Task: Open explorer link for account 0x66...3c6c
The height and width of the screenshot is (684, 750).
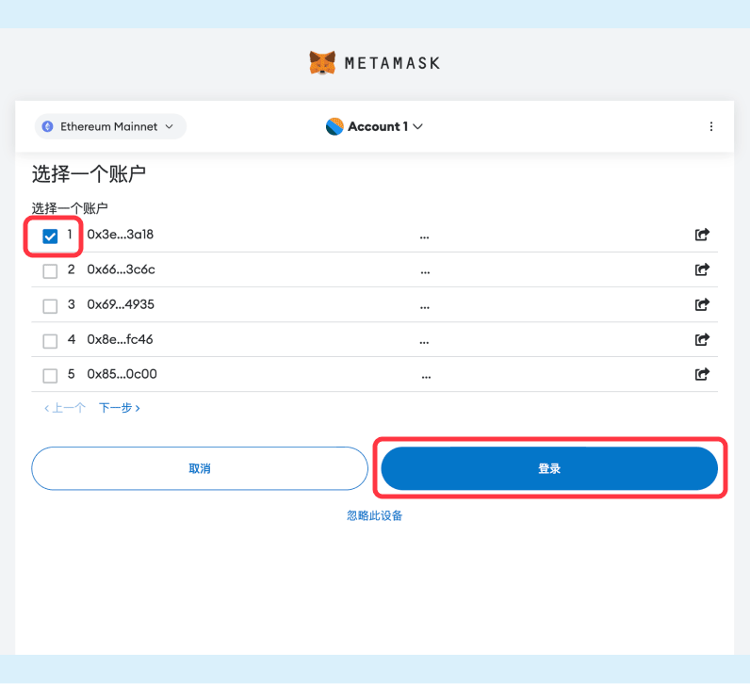Action: [701, 270]
